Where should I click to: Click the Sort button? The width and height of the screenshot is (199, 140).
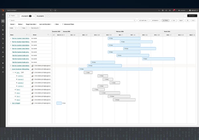click(173, 20)
